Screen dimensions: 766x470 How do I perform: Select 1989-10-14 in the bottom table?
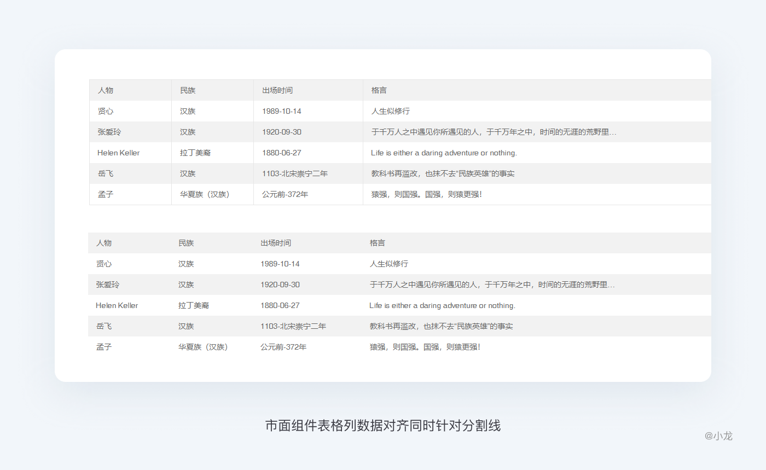pyautogui.click(x=280, y=264)
